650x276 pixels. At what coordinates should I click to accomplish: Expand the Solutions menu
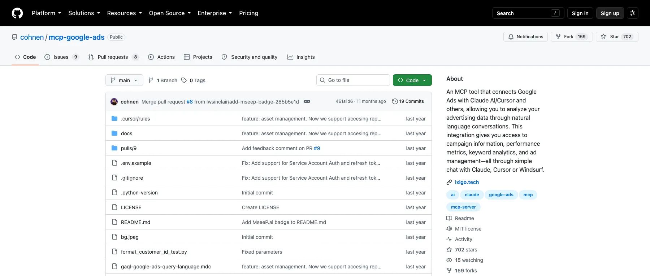coord(84,13)
